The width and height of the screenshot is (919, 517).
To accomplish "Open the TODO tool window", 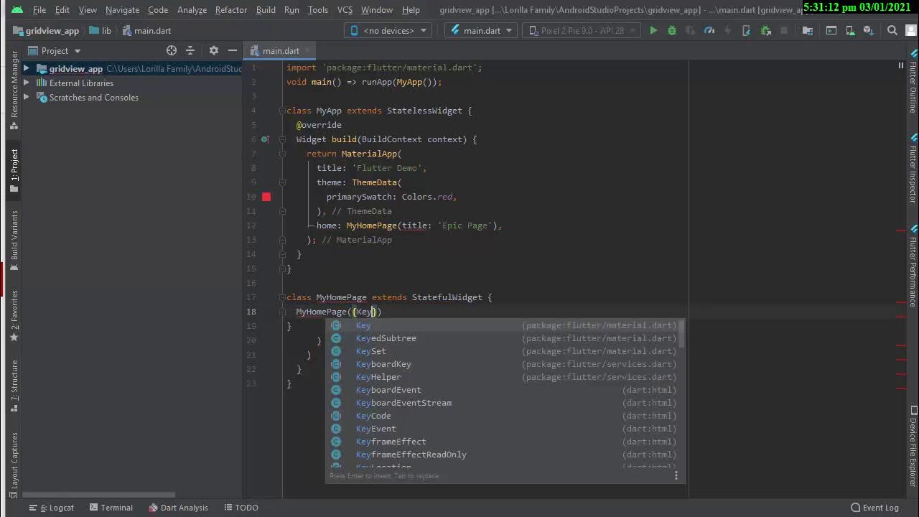I will [241, 508].
